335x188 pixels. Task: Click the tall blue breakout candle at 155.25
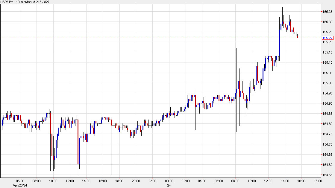(x=279, y=43)
